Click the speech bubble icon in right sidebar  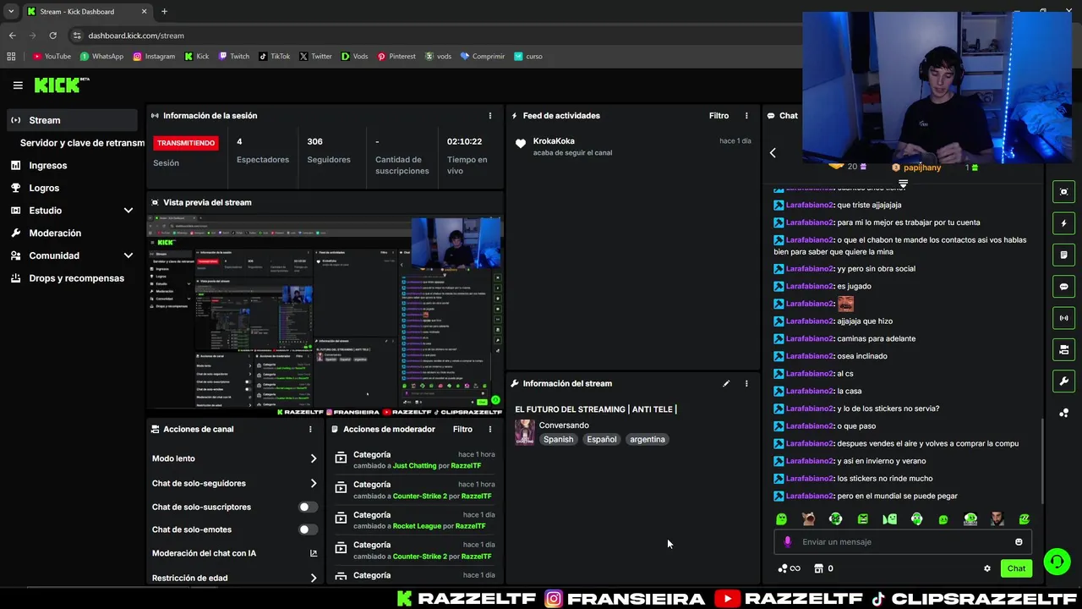click(x=1064, y=287)
